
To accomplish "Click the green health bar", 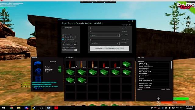I will coord(181,99).
